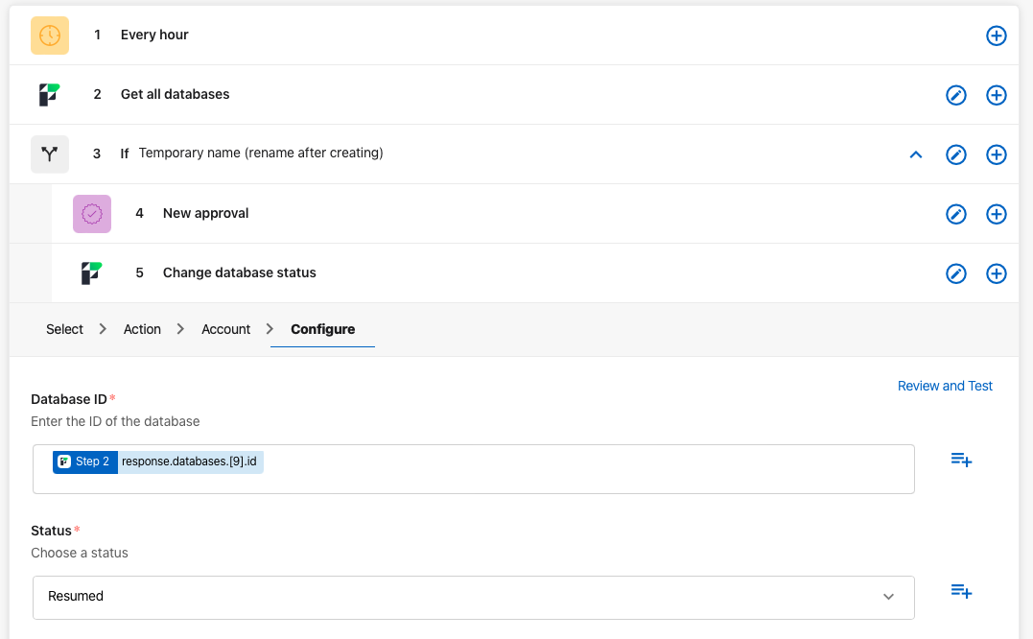Insert data into the Status field

click(x=961, y=591)
